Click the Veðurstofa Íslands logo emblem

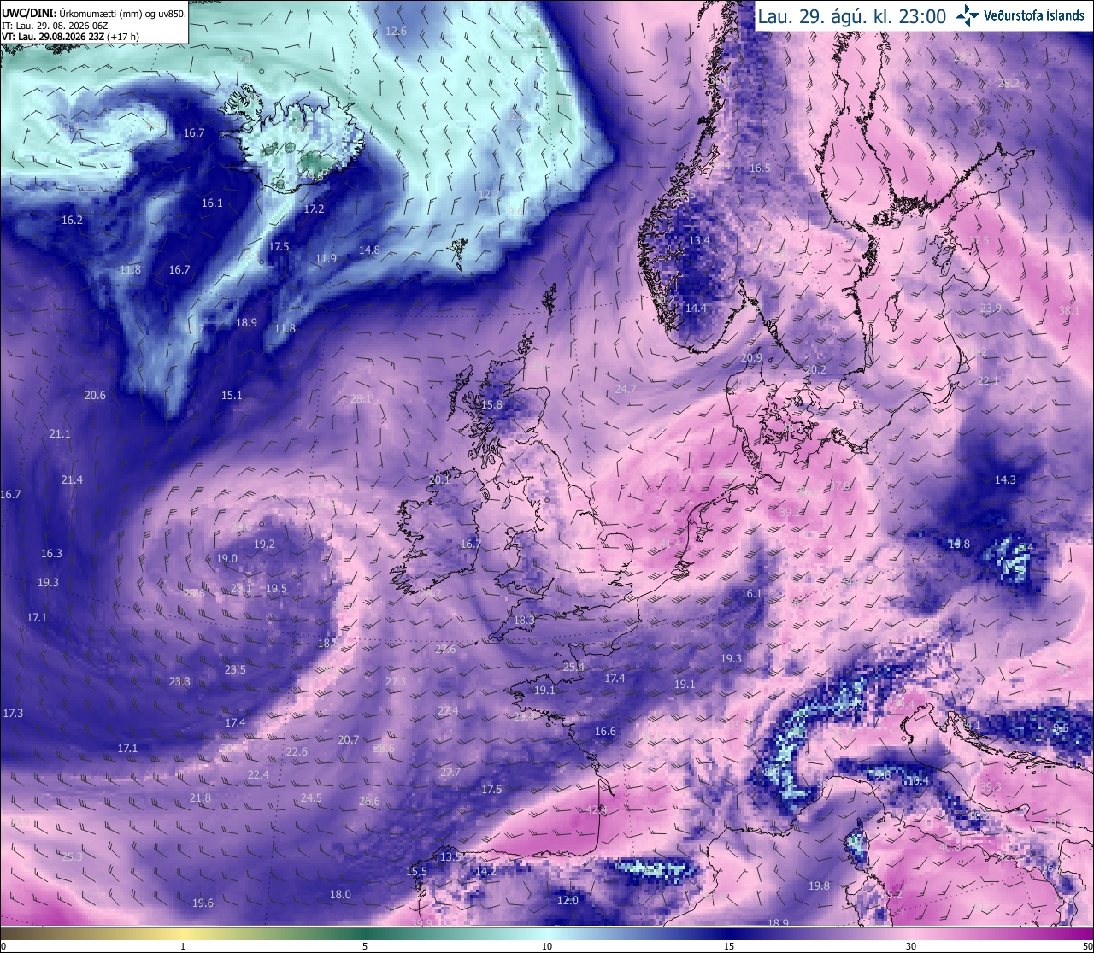(968, 15)
